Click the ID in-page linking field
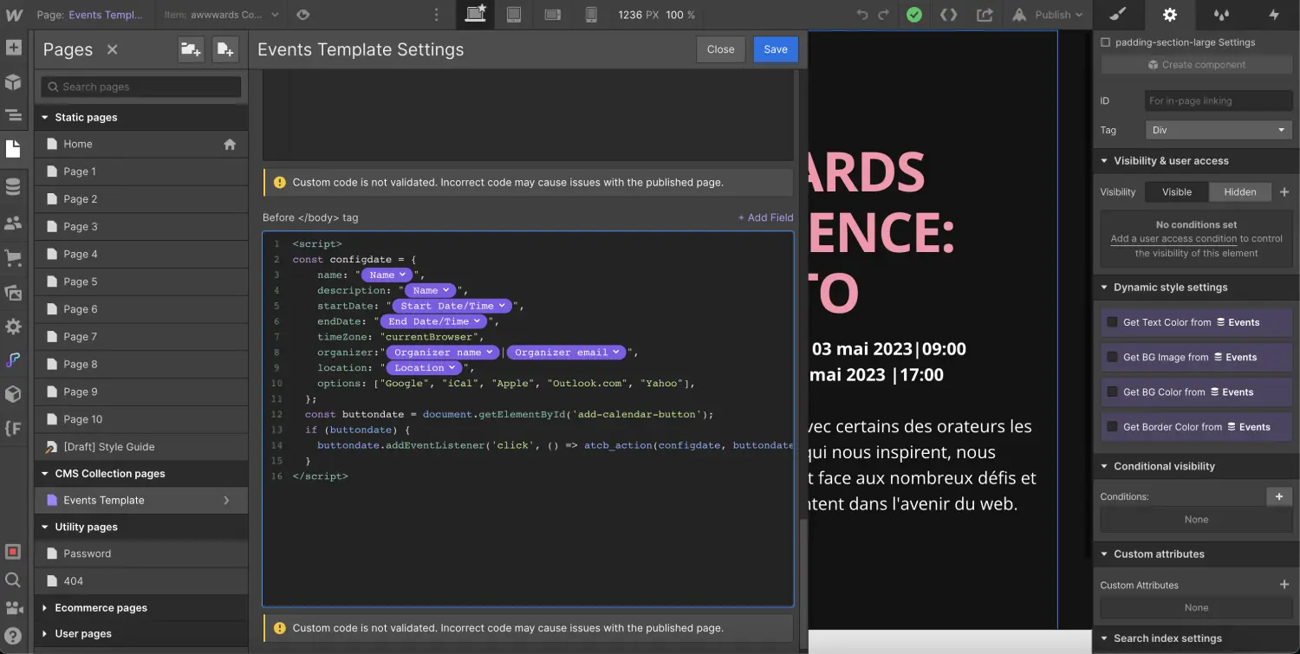Image resolution: width=1300 pixels, height=654 pixels. 1219,100
